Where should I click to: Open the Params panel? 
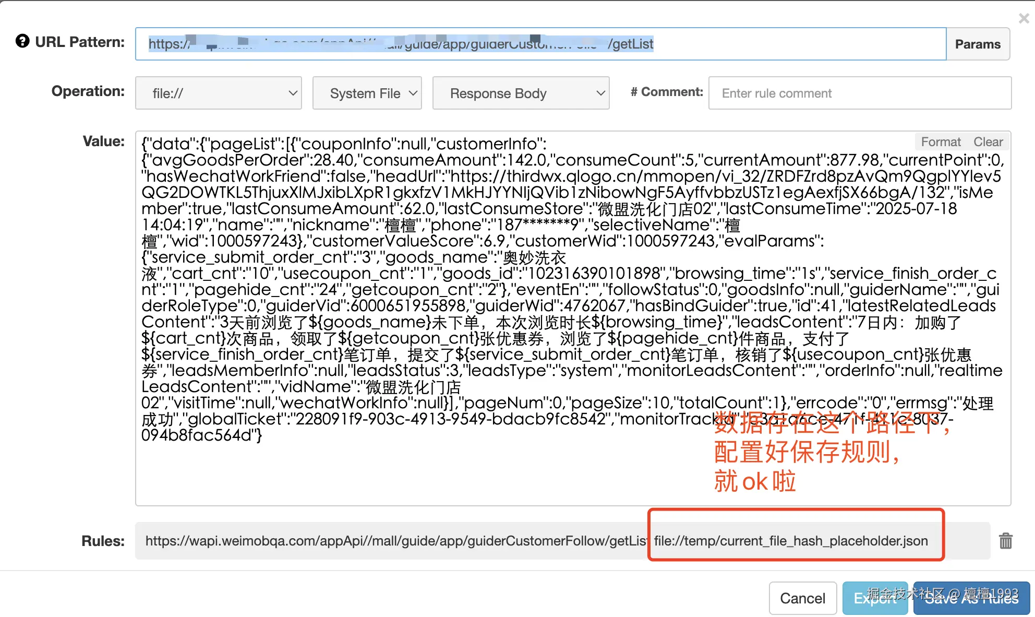[978, 44]
